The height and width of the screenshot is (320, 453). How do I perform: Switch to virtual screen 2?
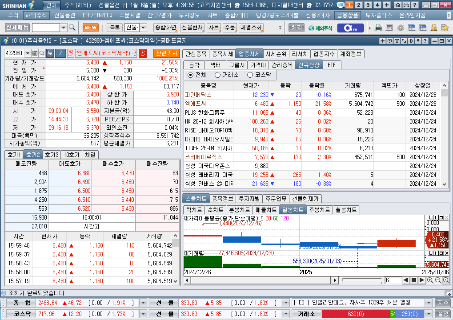point(359,5)
